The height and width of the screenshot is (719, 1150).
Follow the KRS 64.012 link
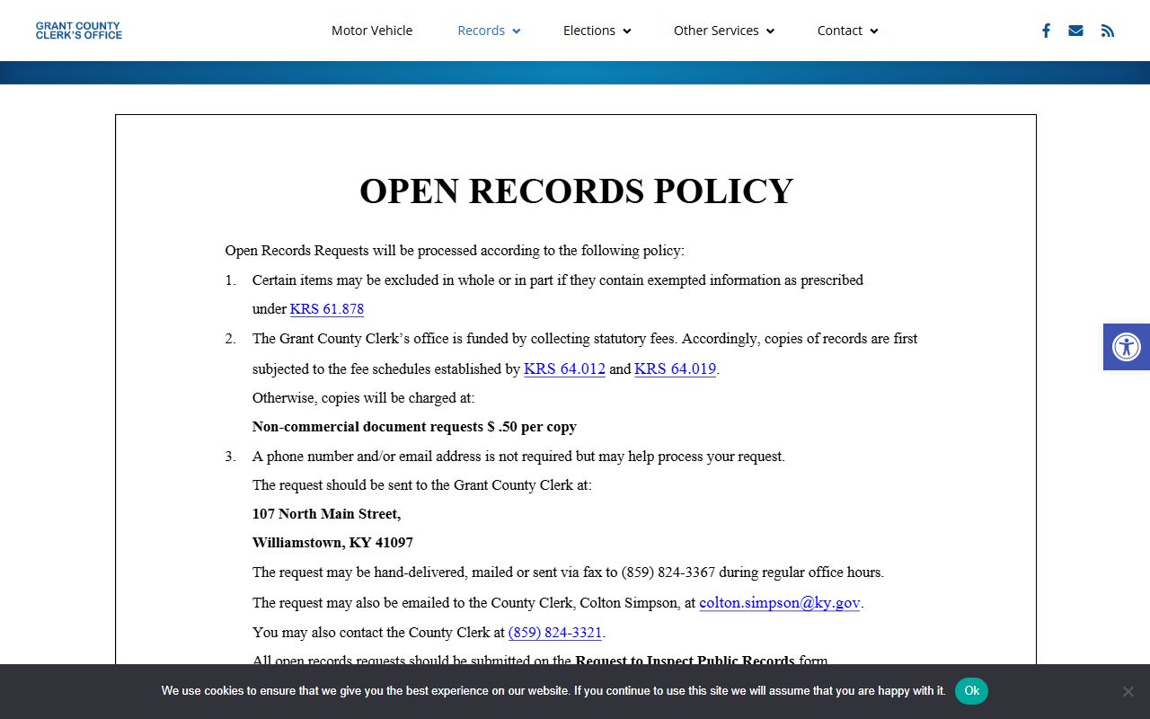coord(564,368)
